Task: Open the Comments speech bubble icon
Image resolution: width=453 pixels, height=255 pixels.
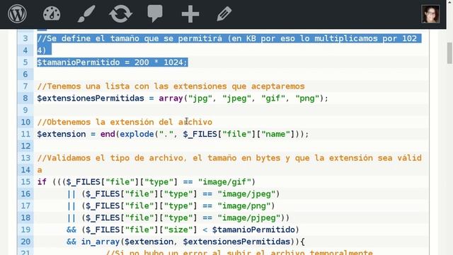Action: (155, 13)
